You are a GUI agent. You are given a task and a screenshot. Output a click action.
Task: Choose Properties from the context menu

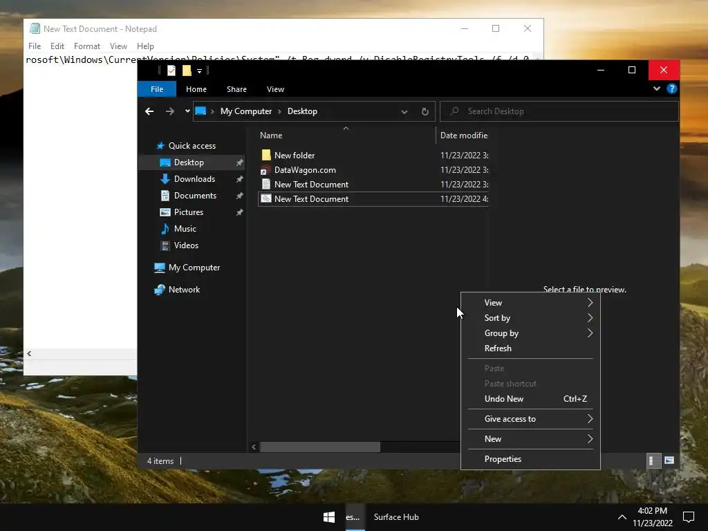(x=530, y=459)
